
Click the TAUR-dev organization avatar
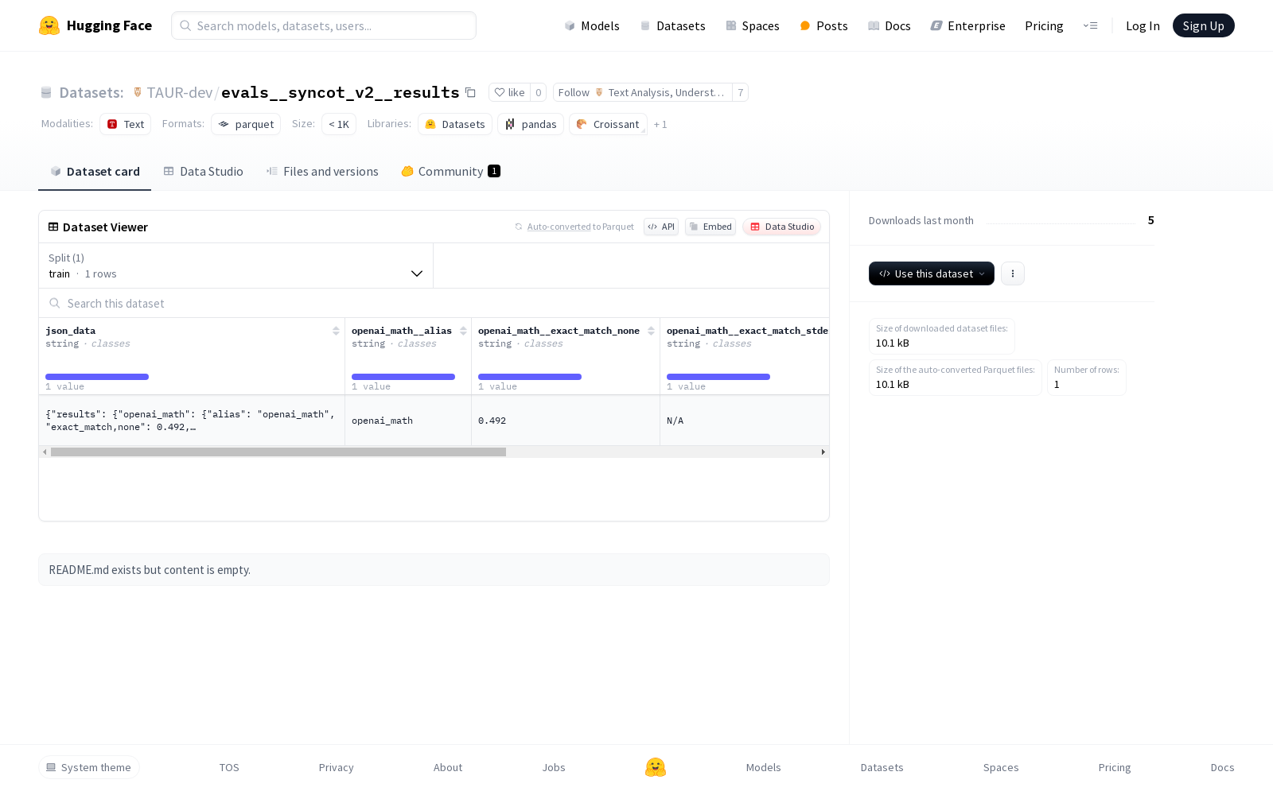click(x=138, y=92)
